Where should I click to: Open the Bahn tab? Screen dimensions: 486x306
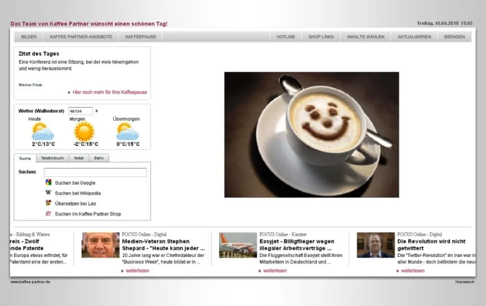[99, 158]
